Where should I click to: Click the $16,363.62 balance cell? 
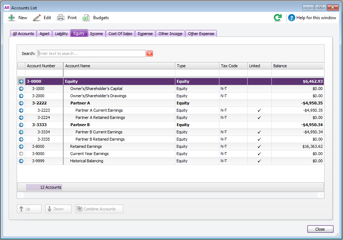[x=297, y=146]
